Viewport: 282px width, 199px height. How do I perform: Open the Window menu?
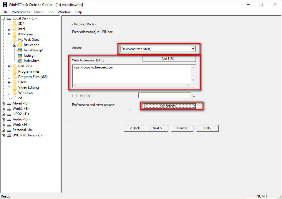[x=64, y=12]
